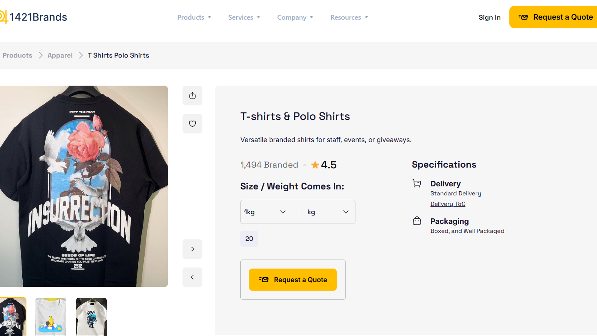Open the kg unit dropdown

pos(326,212)
